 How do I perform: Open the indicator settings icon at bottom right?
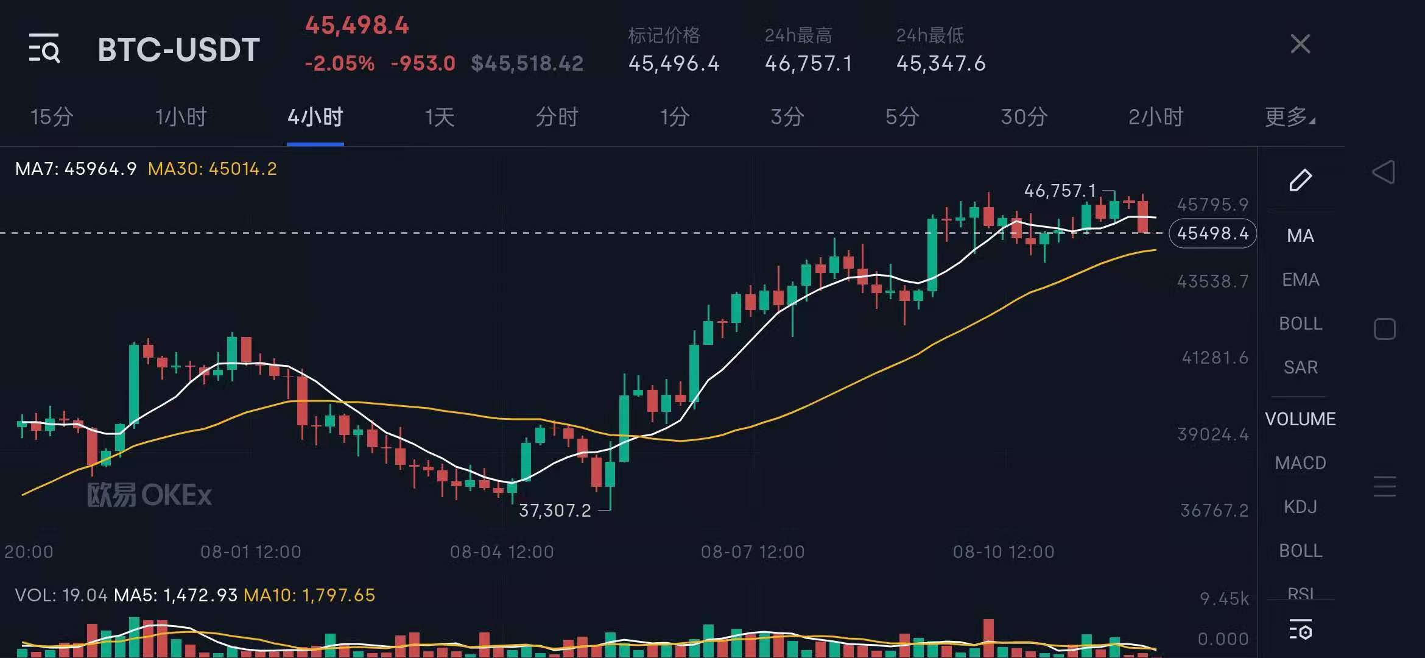[x=1300, y=630]
